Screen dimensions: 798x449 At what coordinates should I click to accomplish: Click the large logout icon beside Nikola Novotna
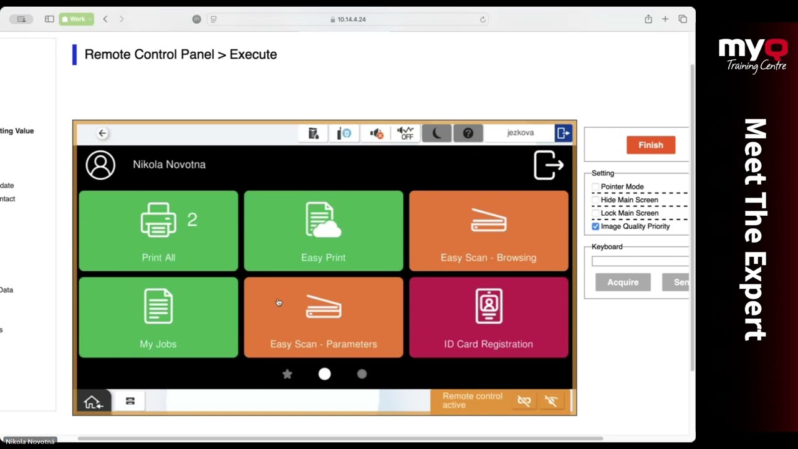click(549, 165)
